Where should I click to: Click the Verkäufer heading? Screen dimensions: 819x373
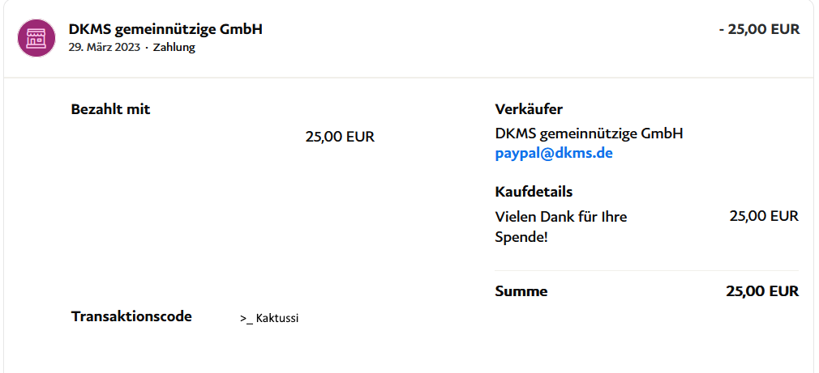(x=529, y=109)
